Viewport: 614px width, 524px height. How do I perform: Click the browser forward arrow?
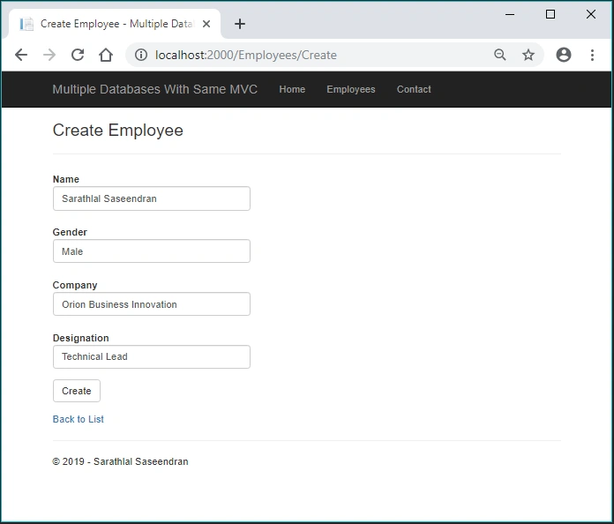[49, 55]
